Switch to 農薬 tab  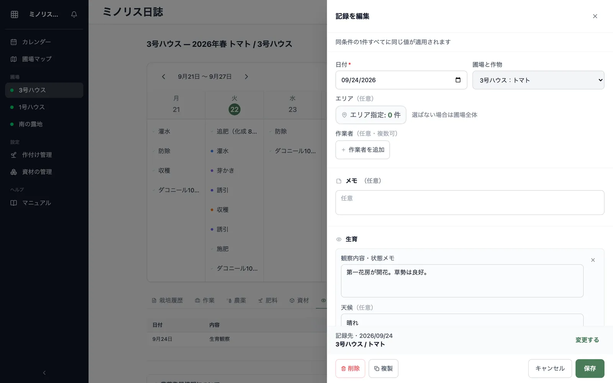click(x=236, y=300)
